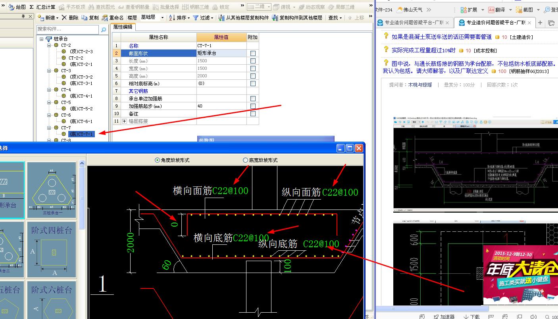Click the component search magnifier icon
This screenshot has width=558, height=319.
coord(104,29)
